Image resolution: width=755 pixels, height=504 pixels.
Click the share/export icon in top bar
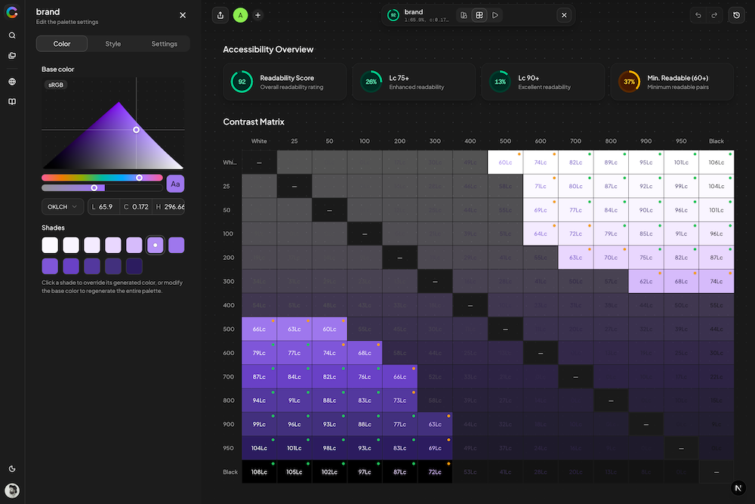click(x=220, y=15)
